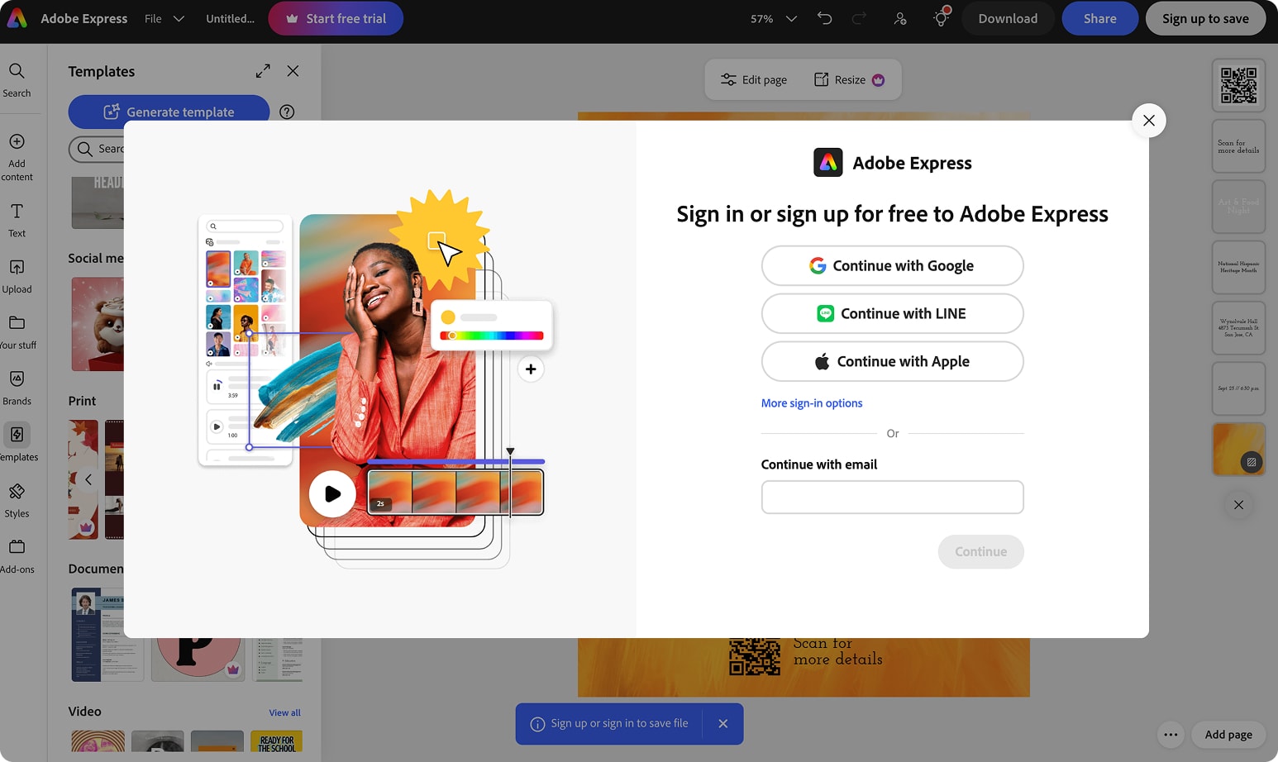Open the Styles panel
The image size is (1278, 762).
pyautogui.click(x=17, y=501)
